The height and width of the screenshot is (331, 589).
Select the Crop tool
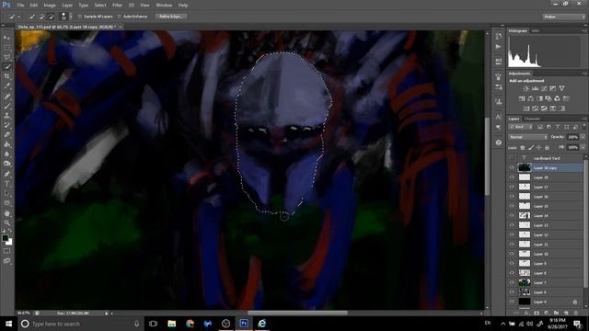(6, 76)
